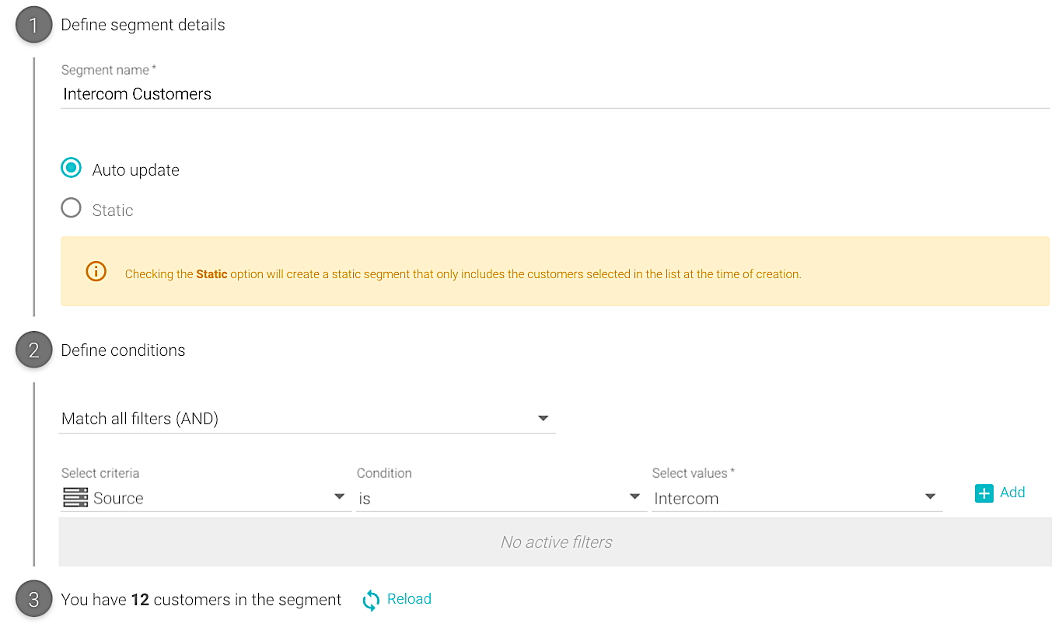Click the step 3 number circle

click(33, 600)
